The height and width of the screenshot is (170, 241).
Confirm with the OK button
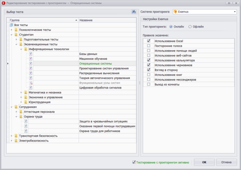click(x=204, y=162)
